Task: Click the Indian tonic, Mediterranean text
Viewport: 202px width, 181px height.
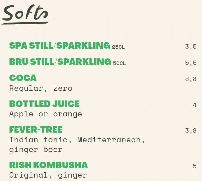Action: pos(77,140)
